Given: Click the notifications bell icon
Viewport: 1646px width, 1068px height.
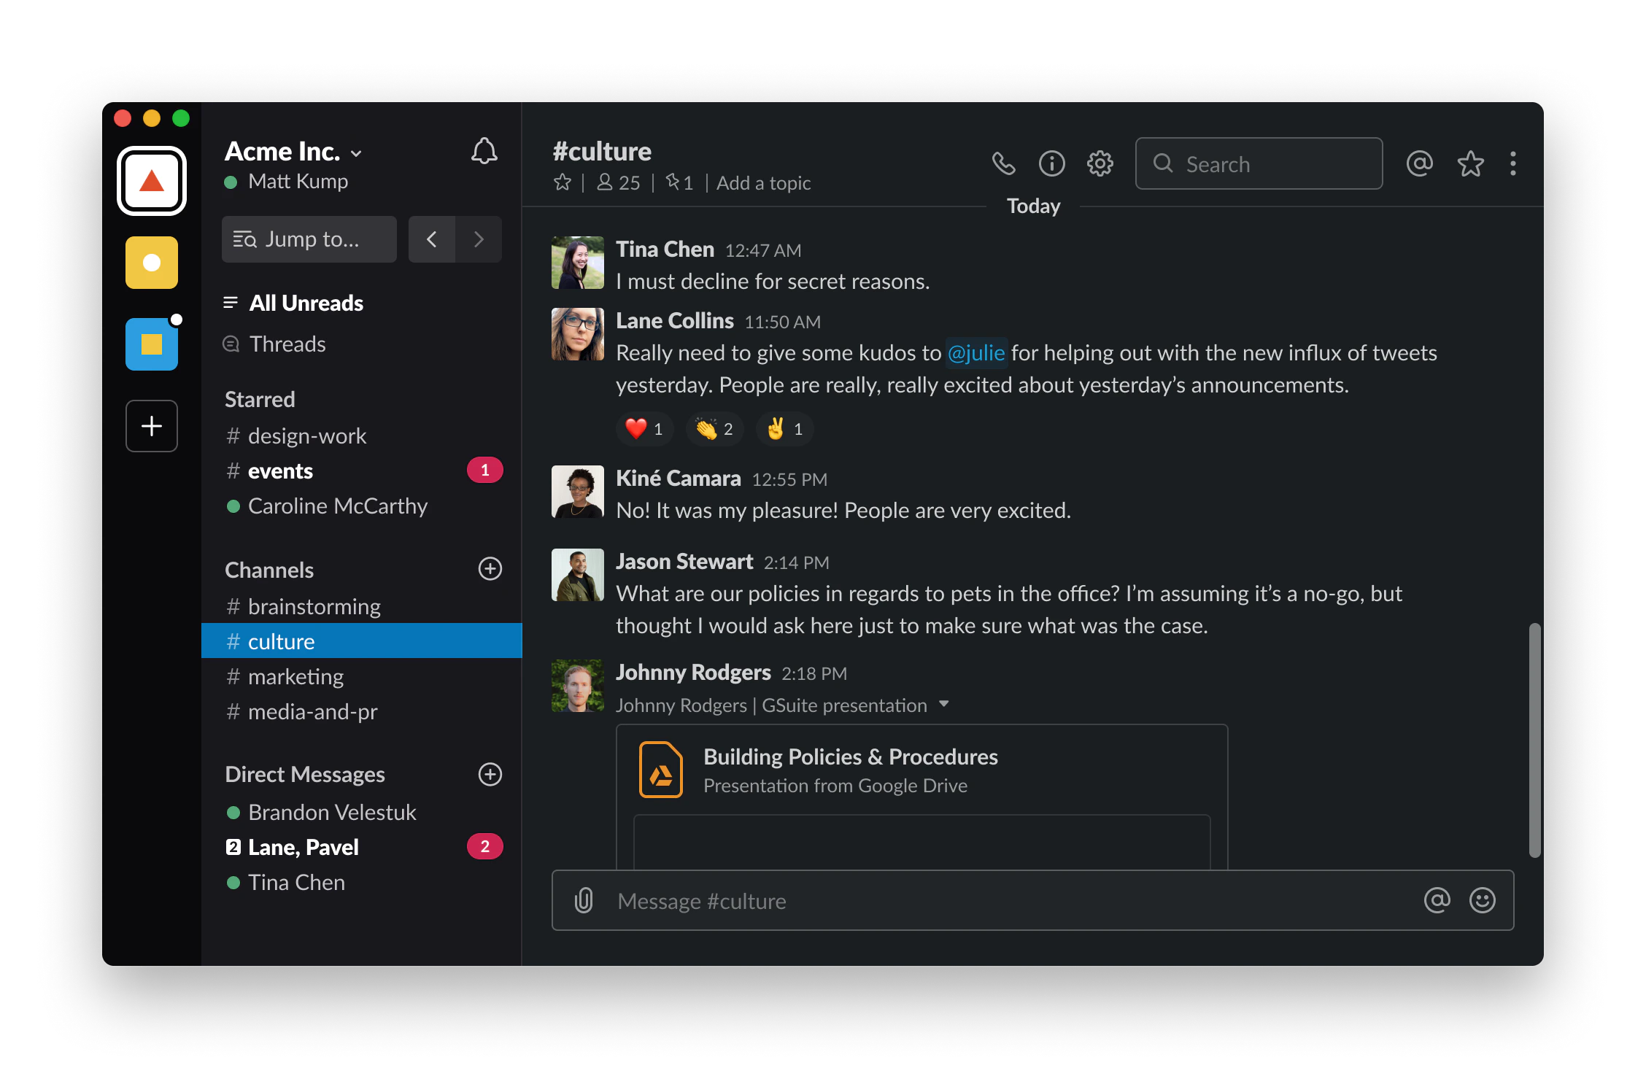Looking at the screenshot, I should point(484,152).
